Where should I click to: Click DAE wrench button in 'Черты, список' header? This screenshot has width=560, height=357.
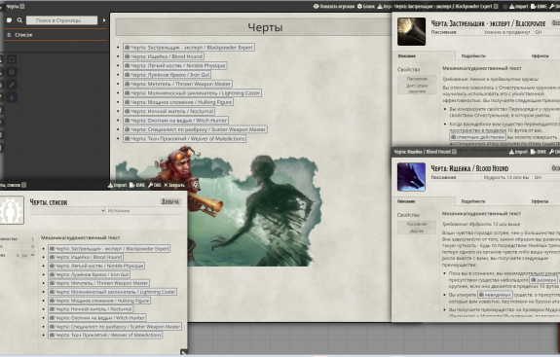coord(155,185)
